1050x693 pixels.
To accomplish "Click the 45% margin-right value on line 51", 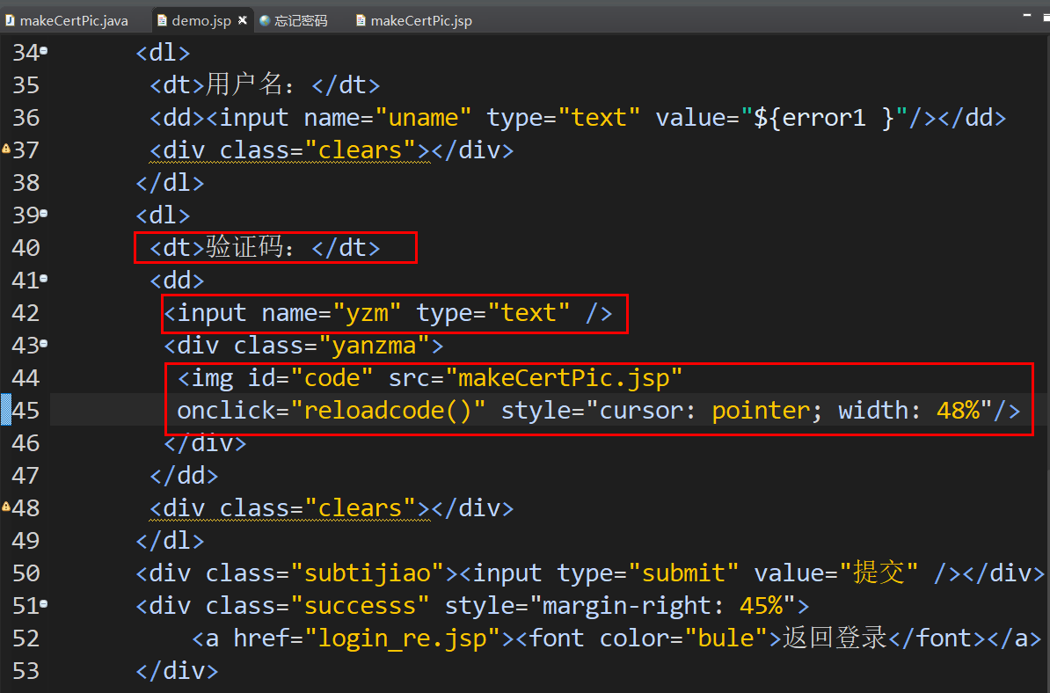I will 761,606.
